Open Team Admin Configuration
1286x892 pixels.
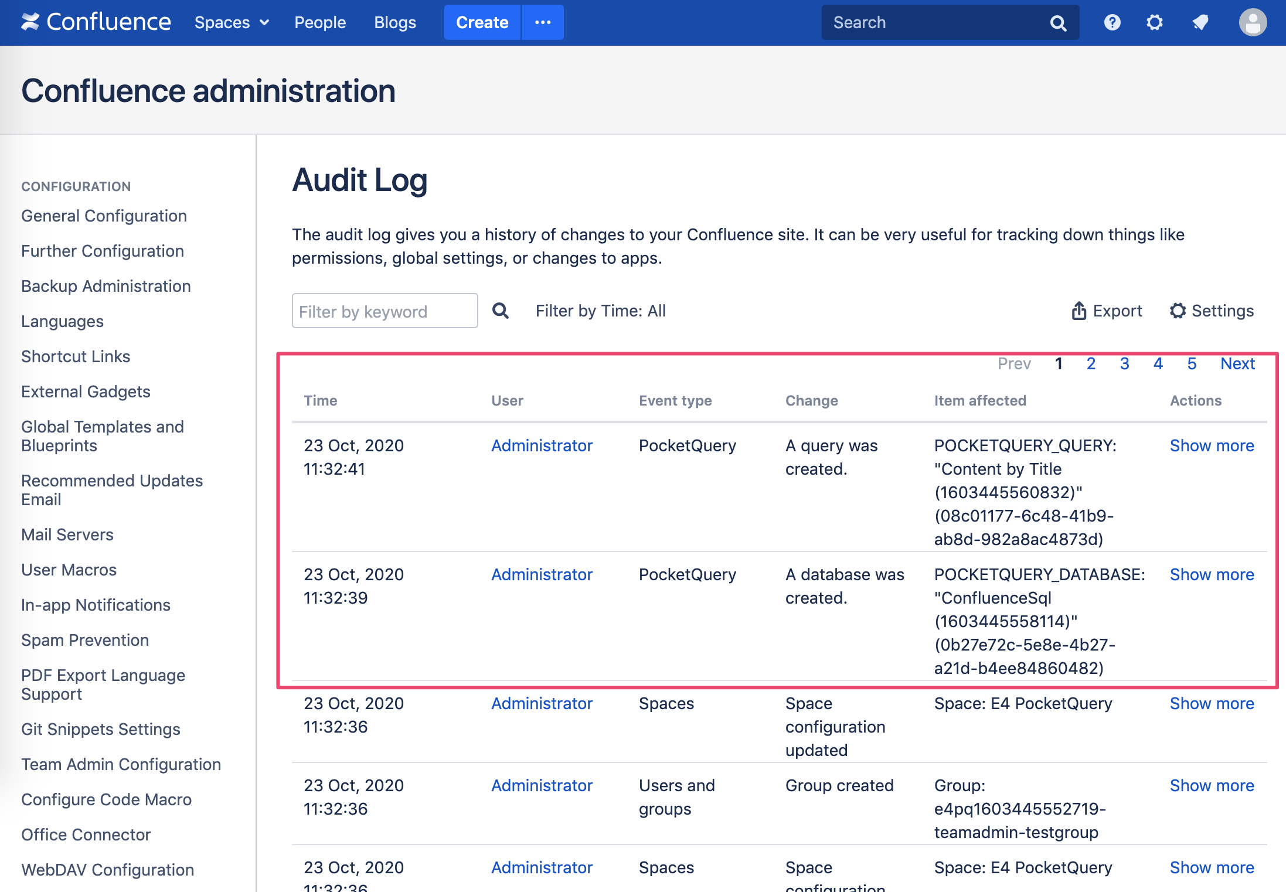click(x=121, y=764)
